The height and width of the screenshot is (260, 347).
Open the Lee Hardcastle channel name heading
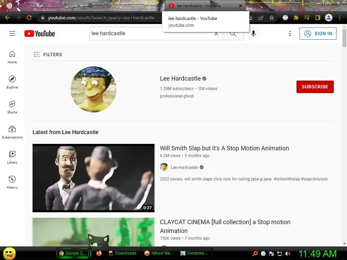coord(180,79)
